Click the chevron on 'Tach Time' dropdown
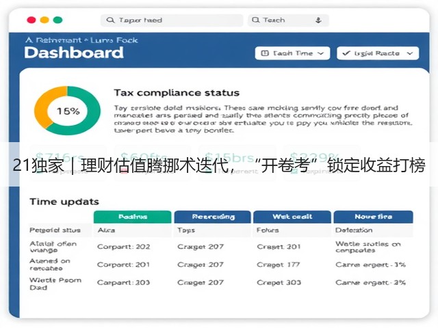Image resolution: width=438 pixels, height=328 pixels. pos(321,53)
